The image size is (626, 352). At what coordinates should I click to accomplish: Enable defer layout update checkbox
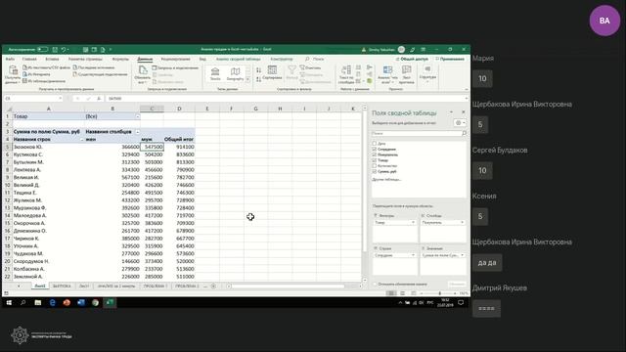click(x=375, y=285)
